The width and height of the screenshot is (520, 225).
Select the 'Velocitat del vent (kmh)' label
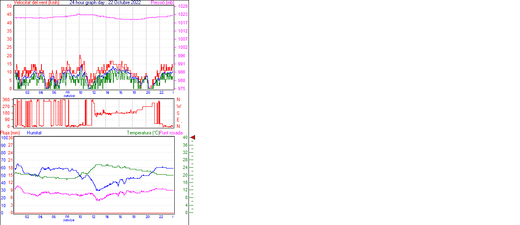click(37, 2)
